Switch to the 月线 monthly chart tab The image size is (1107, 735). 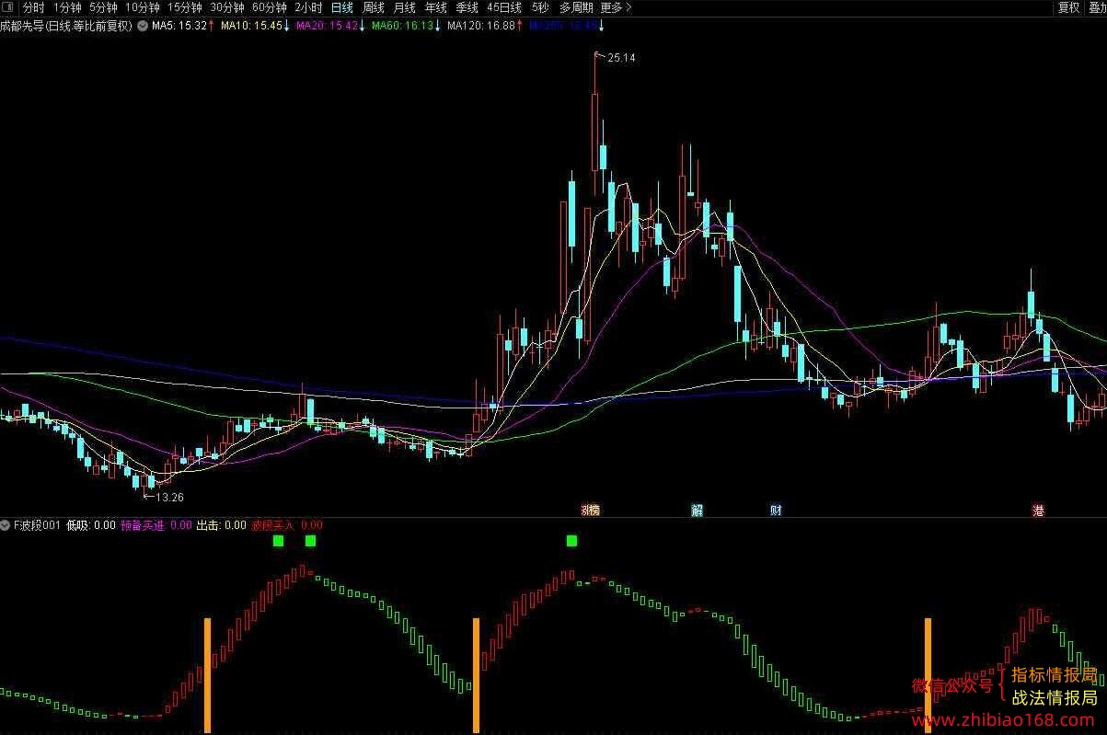(x=405, y=7)
